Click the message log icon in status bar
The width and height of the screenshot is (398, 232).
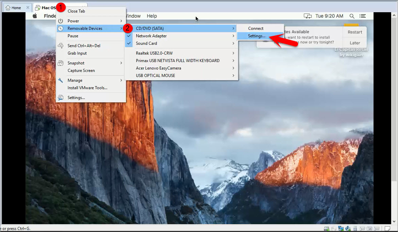click(387, 229)
